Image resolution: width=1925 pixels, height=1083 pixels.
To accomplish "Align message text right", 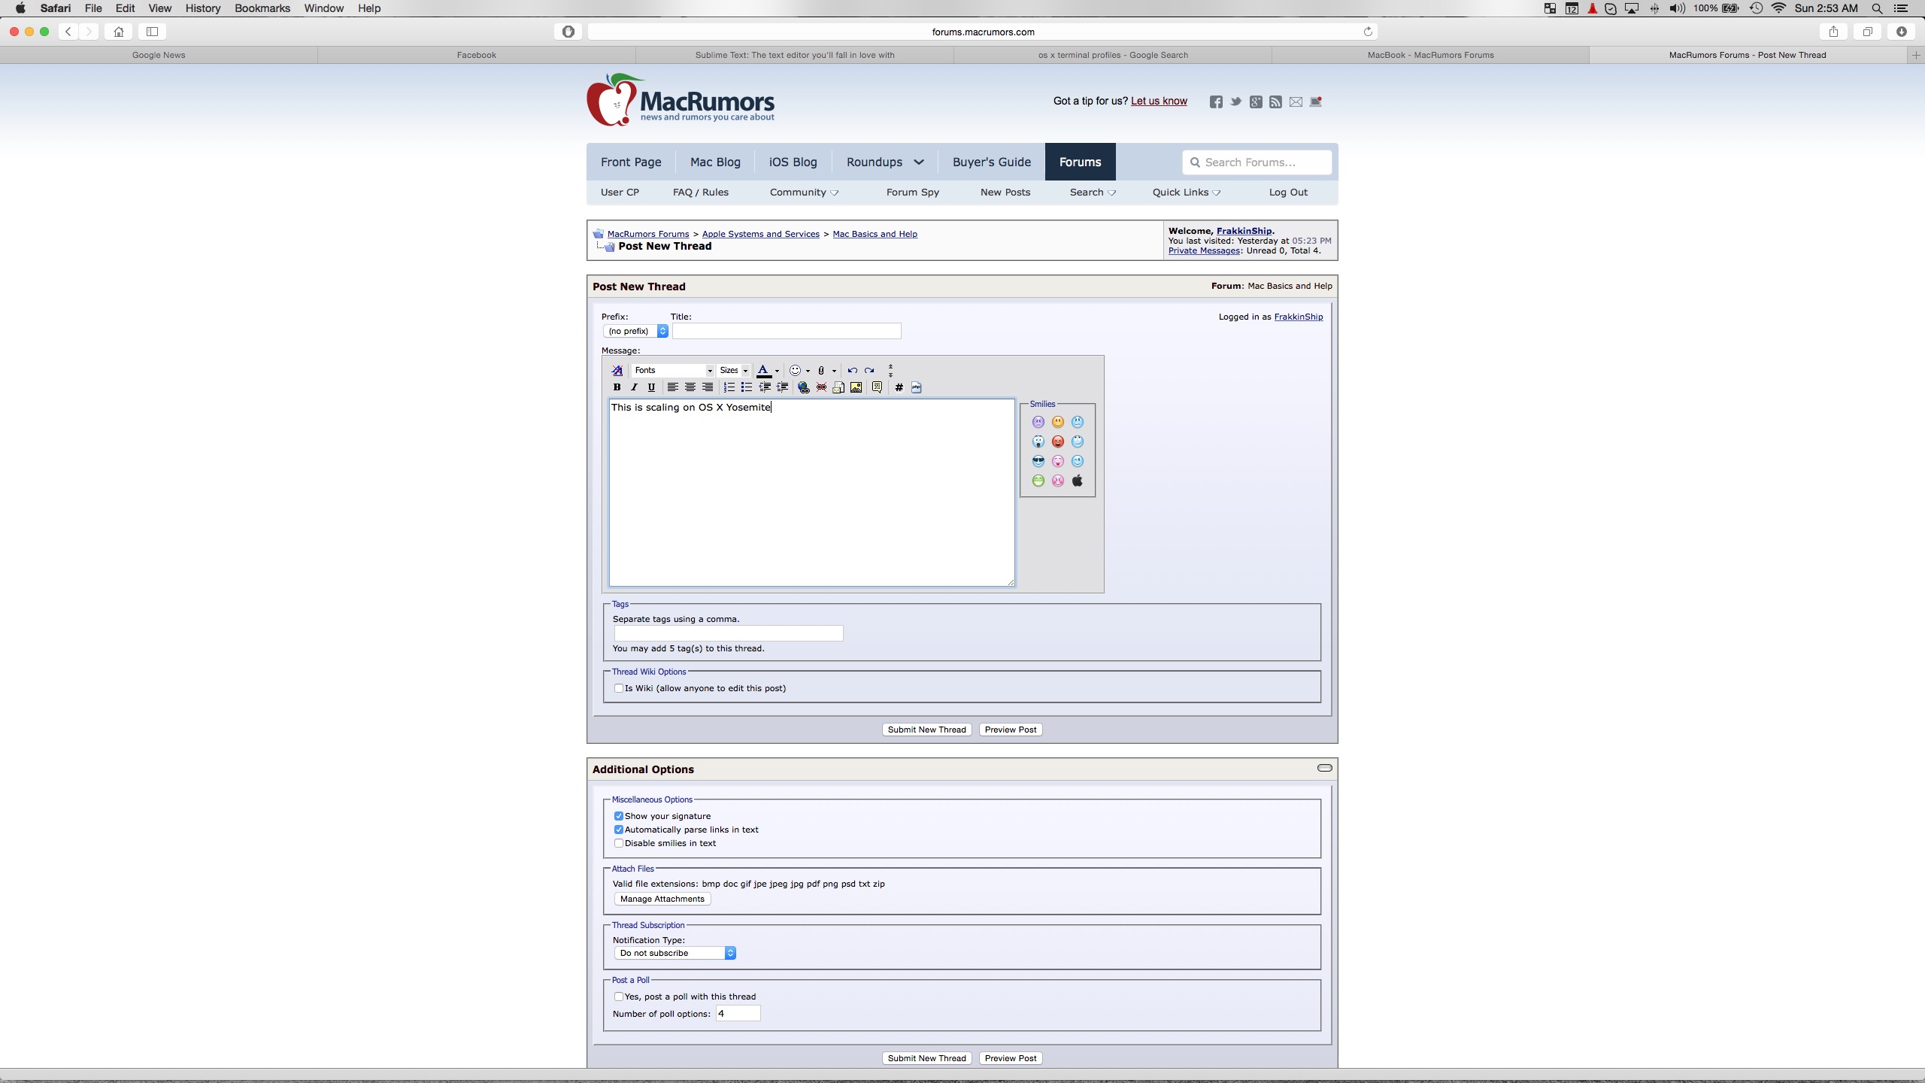I will pos(707,387).
